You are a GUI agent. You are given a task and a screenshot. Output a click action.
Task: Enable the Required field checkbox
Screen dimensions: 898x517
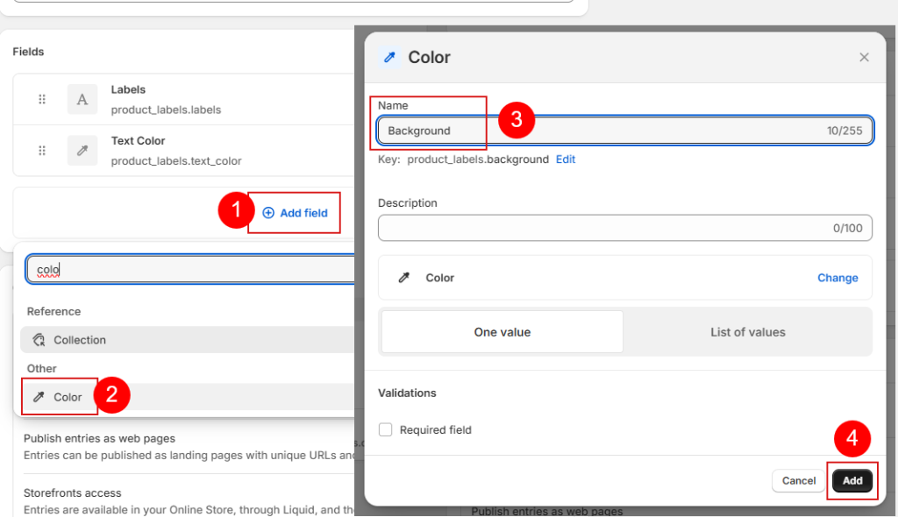pyautogui.click(x=385, y=430)
